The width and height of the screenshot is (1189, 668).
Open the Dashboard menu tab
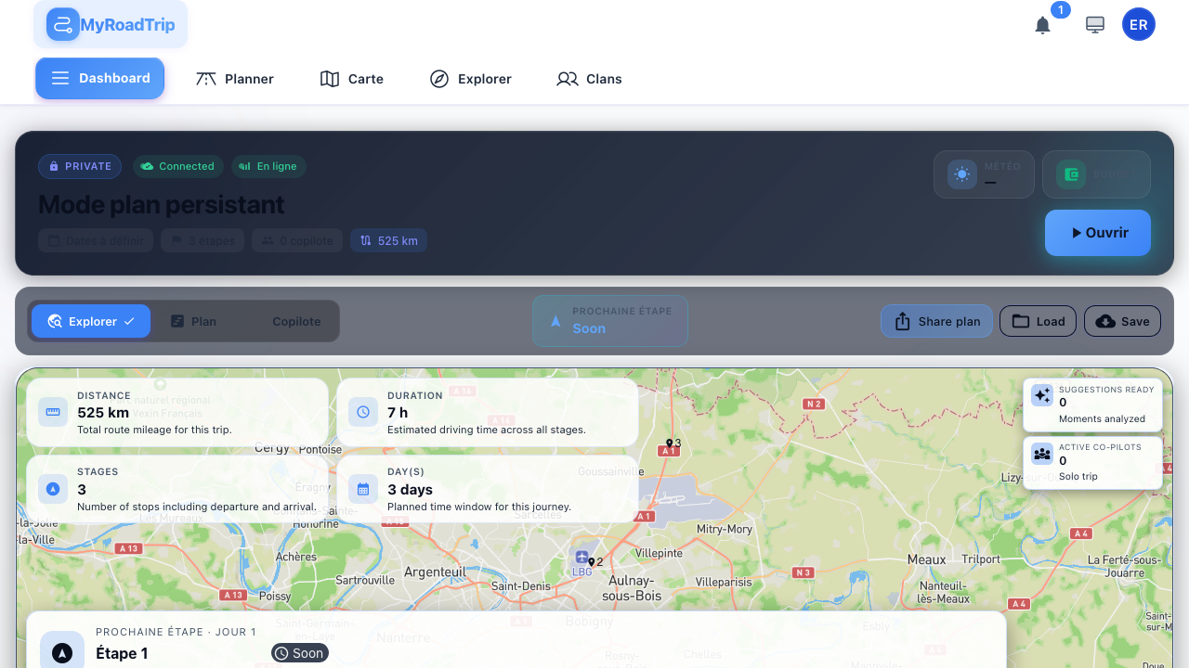[x=100, y=78]
